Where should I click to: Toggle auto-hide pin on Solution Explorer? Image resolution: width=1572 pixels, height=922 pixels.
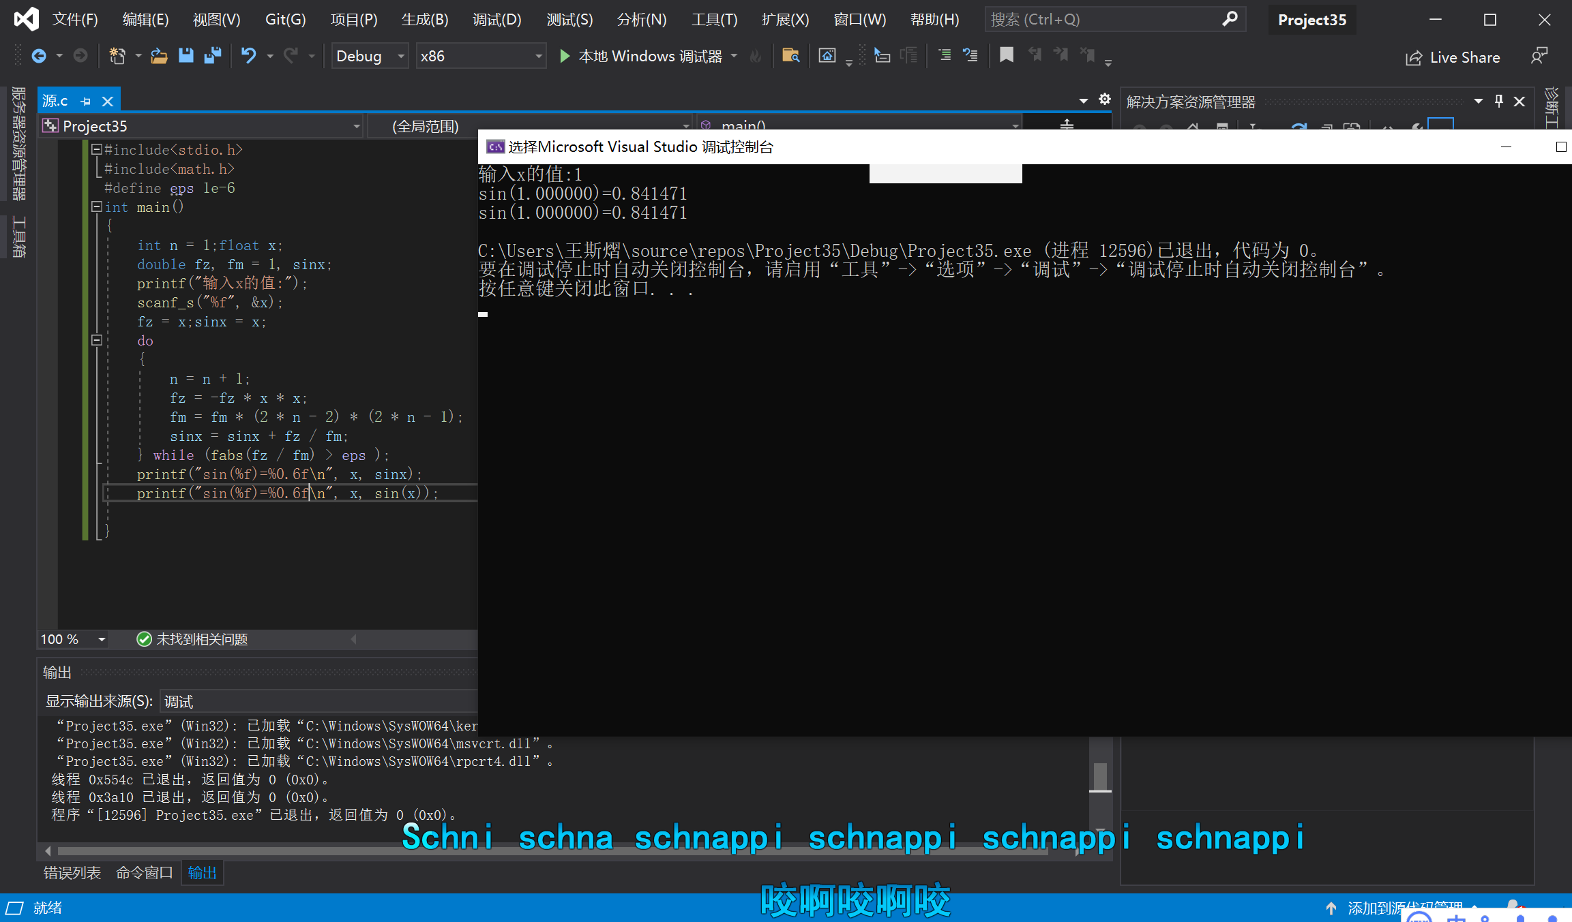point(1498,102)
